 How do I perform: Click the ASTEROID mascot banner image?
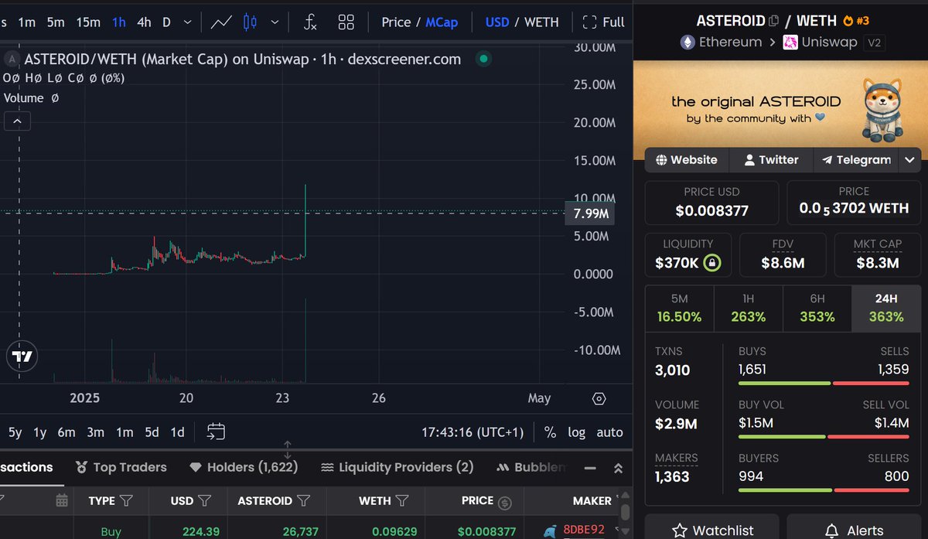[882, 111]
